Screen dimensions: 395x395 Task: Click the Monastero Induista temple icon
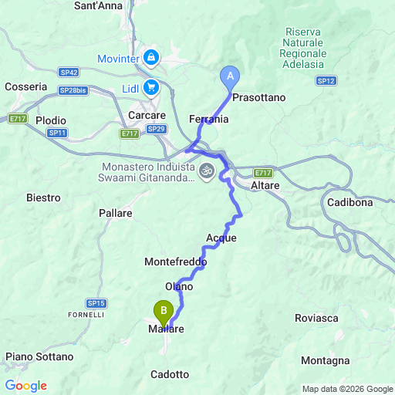click(x=207, y=171)
